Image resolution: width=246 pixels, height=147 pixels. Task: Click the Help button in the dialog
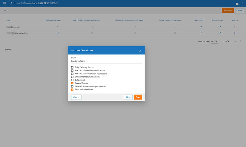coord(128,97)
